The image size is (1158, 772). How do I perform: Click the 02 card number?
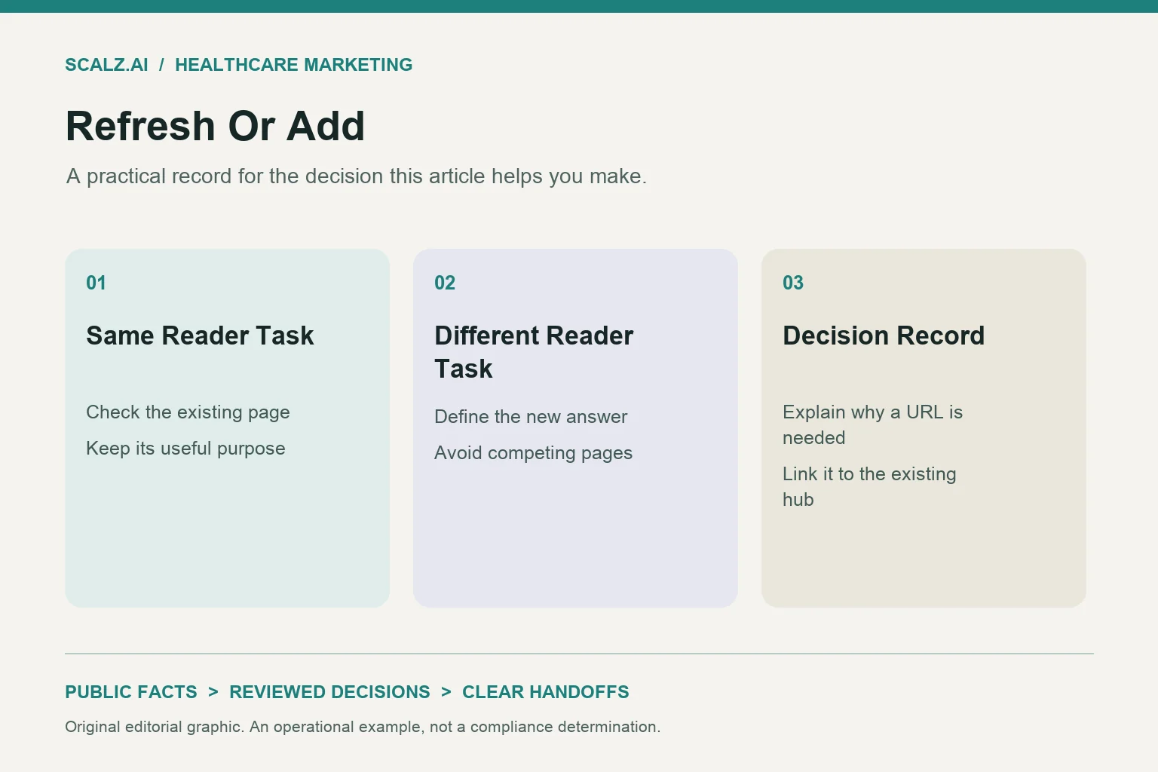click(x=445, y=283)
